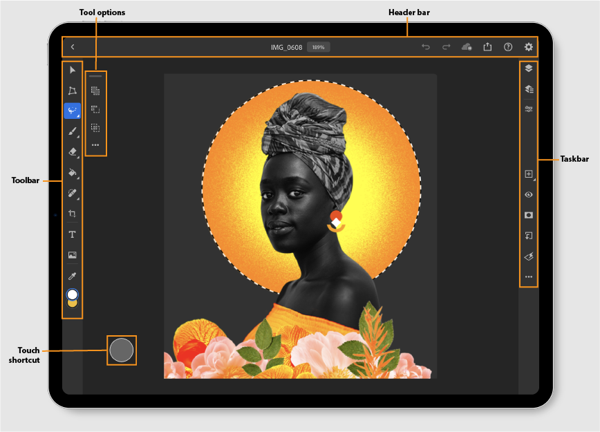The width and height of the screenshot is (600, 432).
Task: Open the Help question mark
Action: tap(508, 47)
